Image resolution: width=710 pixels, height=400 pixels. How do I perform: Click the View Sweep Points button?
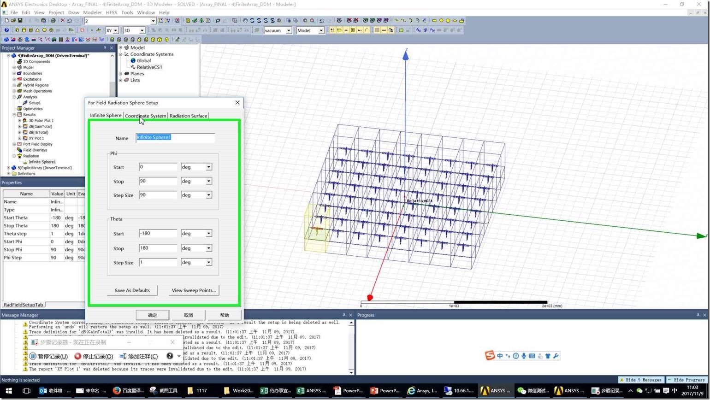tap(194, 290)
